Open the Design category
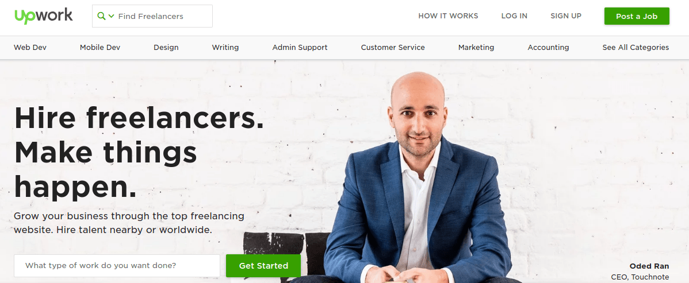 [166, 48]
